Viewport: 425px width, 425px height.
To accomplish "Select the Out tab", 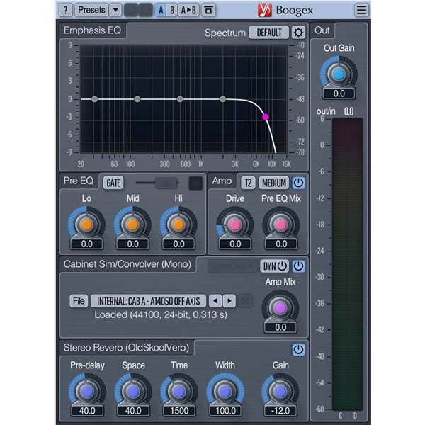I will point(322,30).
